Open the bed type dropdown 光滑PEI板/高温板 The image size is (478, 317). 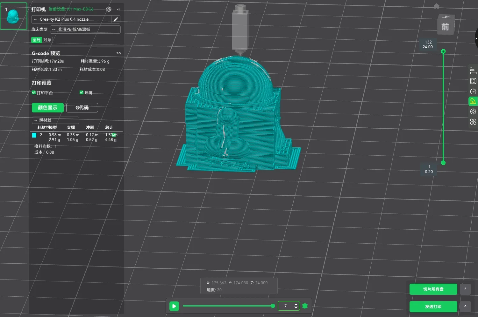click(x=85, y=30)
